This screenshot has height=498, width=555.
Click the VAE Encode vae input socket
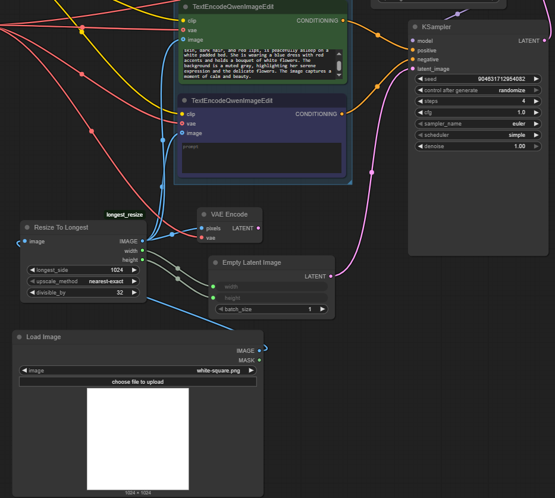tap(202, 238)
